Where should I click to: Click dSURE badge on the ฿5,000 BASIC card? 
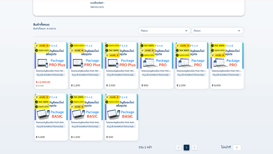(42, 97)
